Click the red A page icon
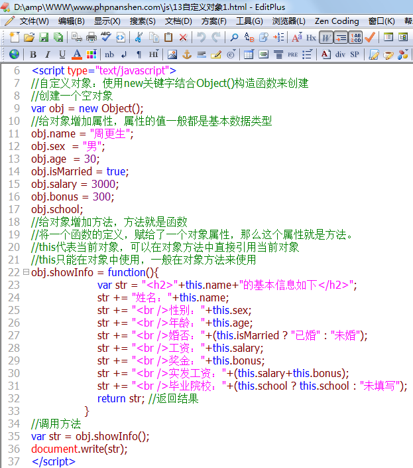Image resolution: width=413 pixels, height=468 pixels. point(325,54)
